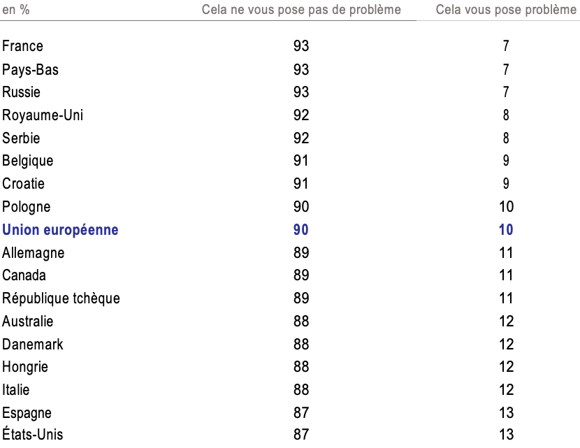Select the Danemark row label
580x448 pixels.
coord(33,345)
